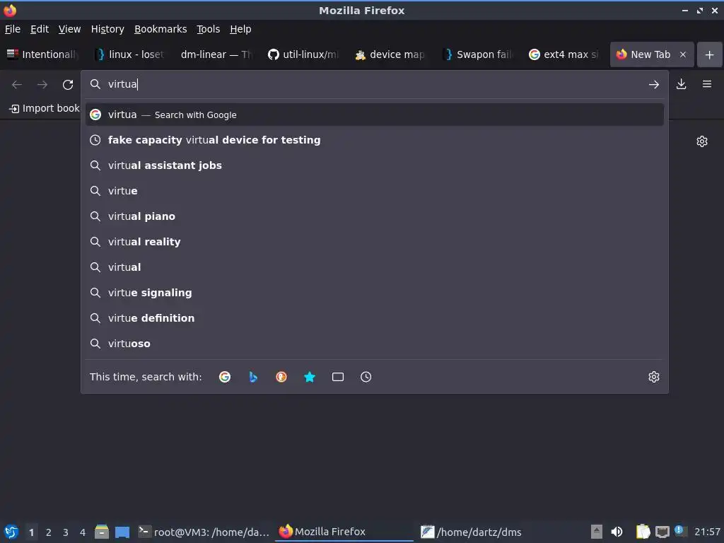Open search settings gear in dropdown

653,377
